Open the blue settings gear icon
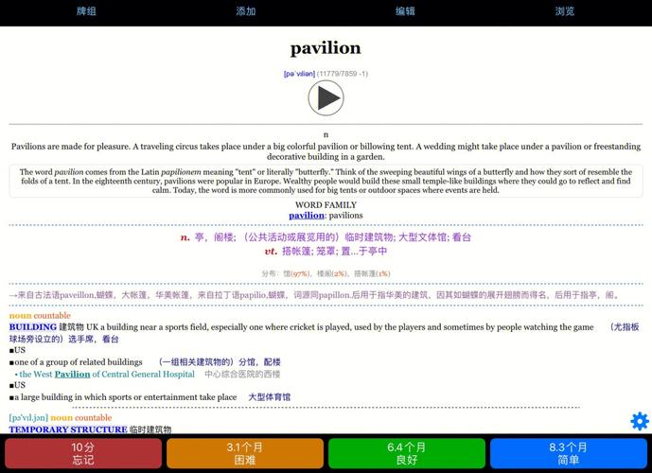The image size is (652, 473). 640,421
